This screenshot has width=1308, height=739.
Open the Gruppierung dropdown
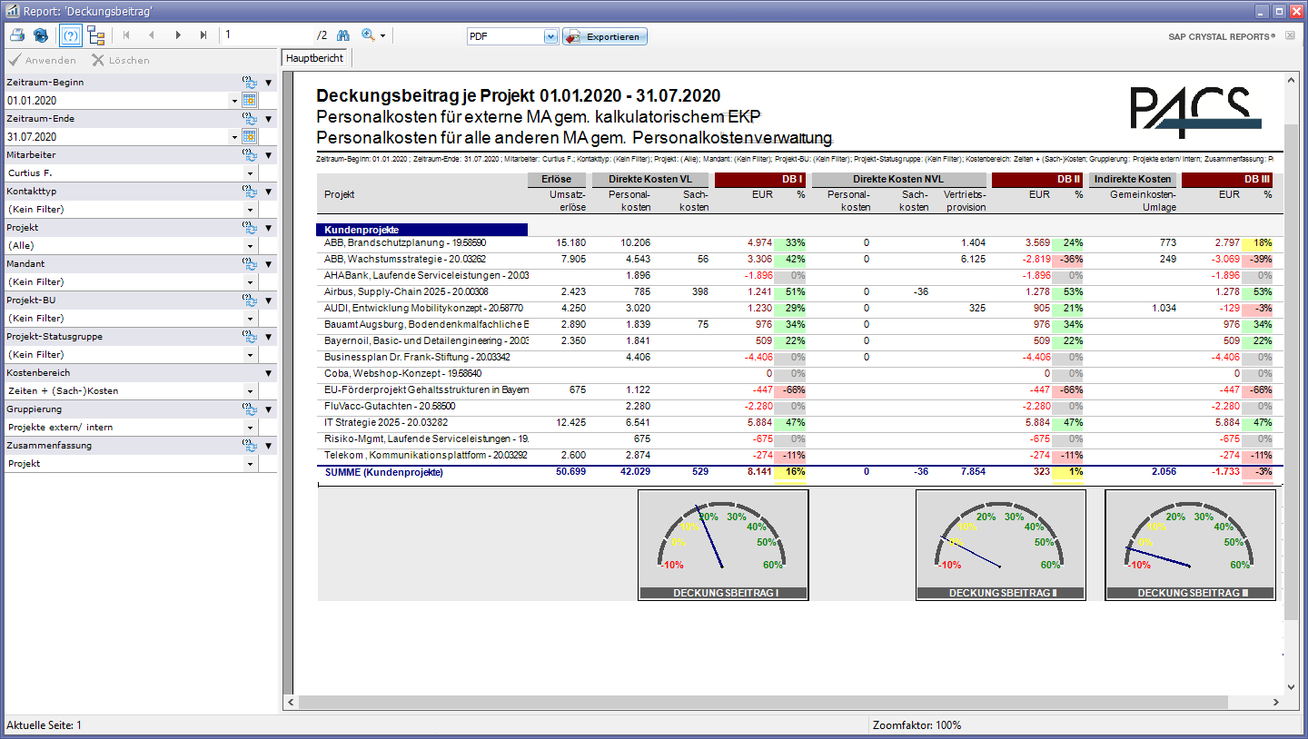point(250,428)
